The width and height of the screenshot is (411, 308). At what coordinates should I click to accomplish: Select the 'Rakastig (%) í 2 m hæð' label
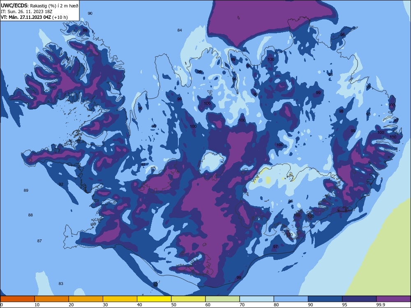[54, 5]
